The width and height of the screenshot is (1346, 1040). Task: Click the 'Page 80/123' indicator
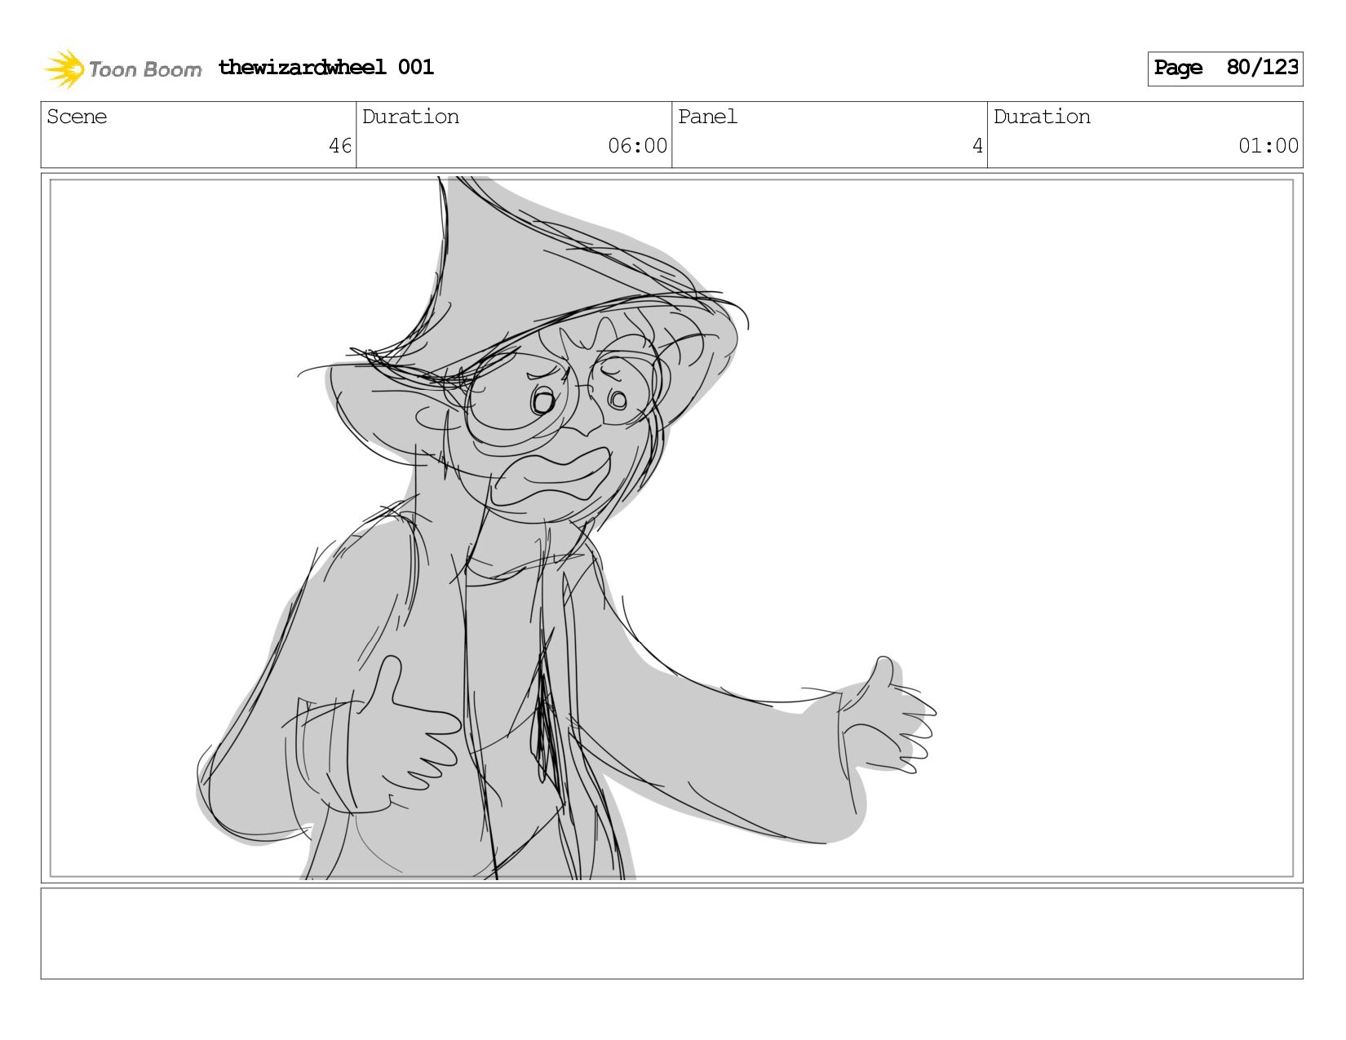click(1225, 69)
